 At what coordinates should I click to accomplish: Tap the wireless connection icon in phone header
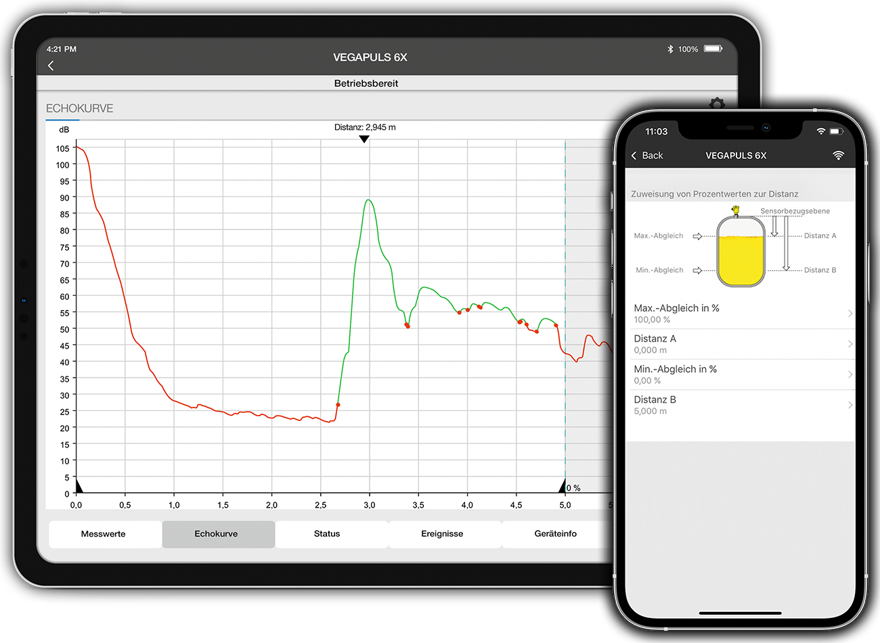tap(839, 155)
